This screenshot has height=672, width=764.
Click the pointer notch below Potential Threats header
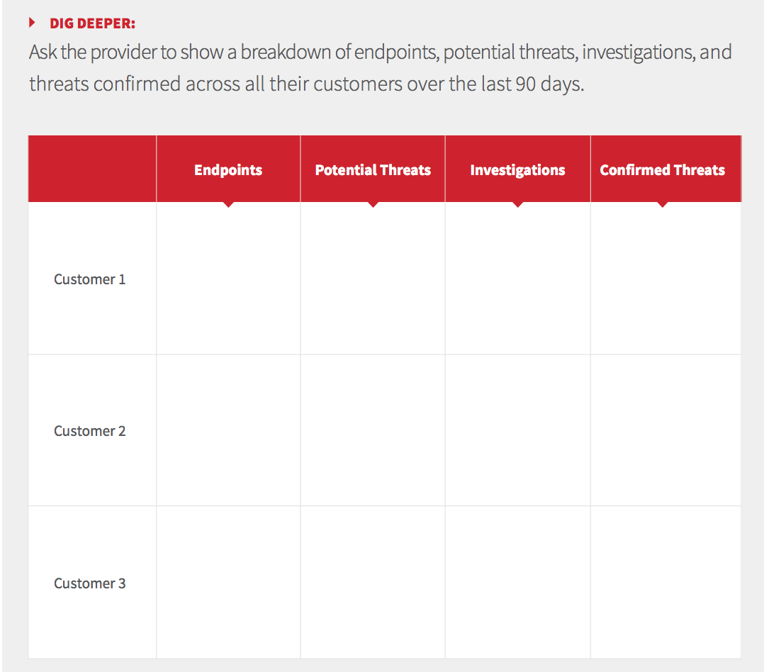(x=373, y=204)
